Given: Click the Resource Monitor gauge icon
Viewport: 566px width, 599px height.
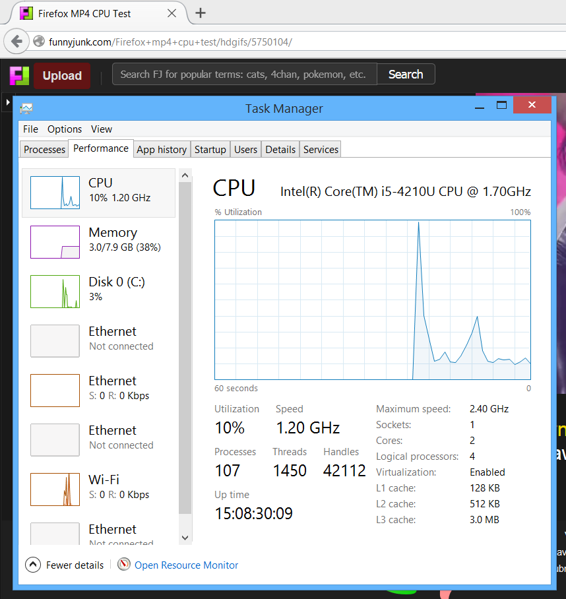Looking at the screenshot, I should [x=123, y=565].
